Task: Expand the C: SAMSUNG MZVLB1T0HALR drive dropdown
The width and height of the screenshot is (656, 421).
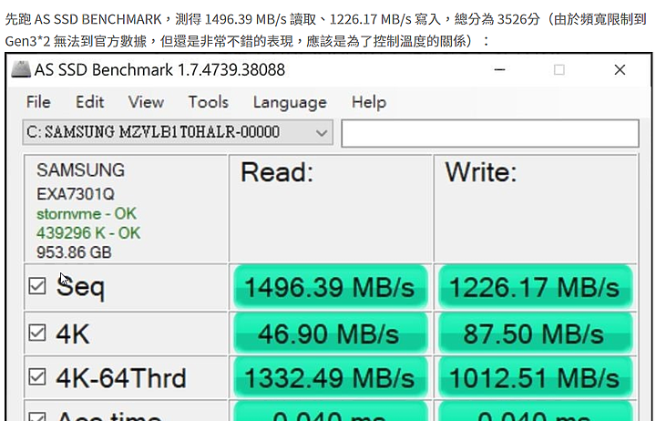Action: click(178, 133)
